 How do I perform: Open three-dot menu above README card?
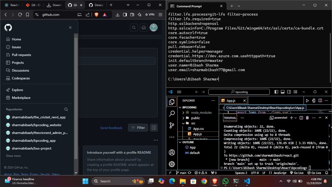click(156, 140)
